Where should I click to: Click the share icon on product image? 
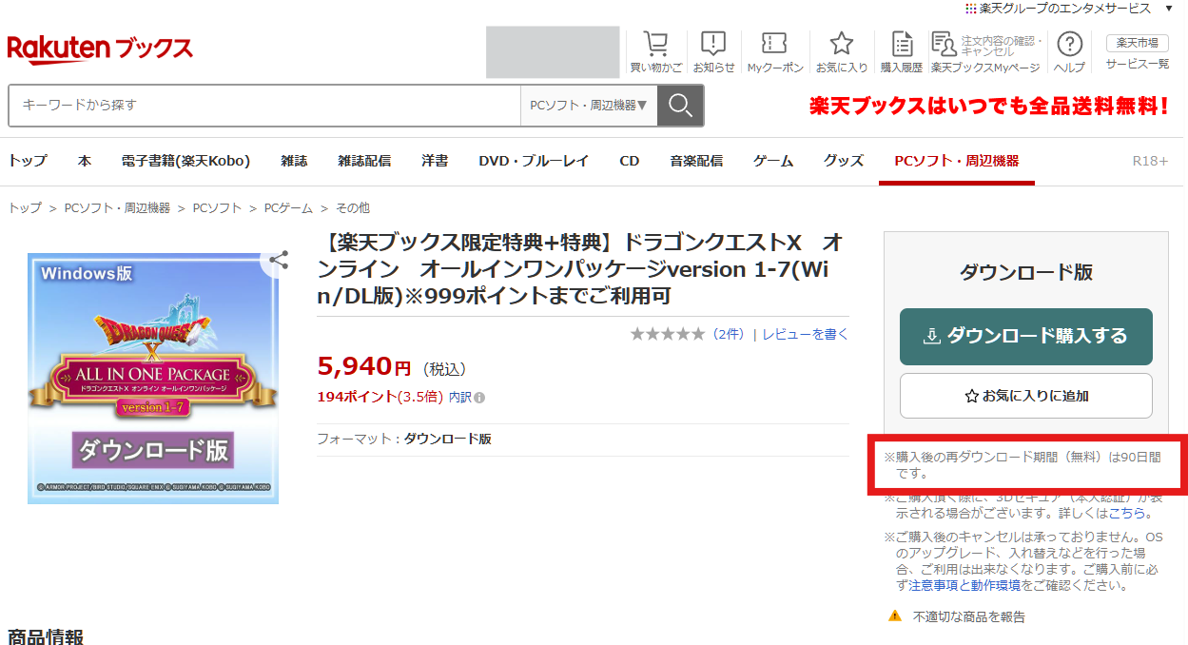coord(278,260)
